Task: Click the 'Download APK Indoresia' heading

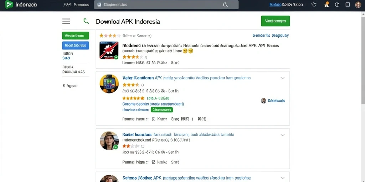Action: tap(128, 22)
